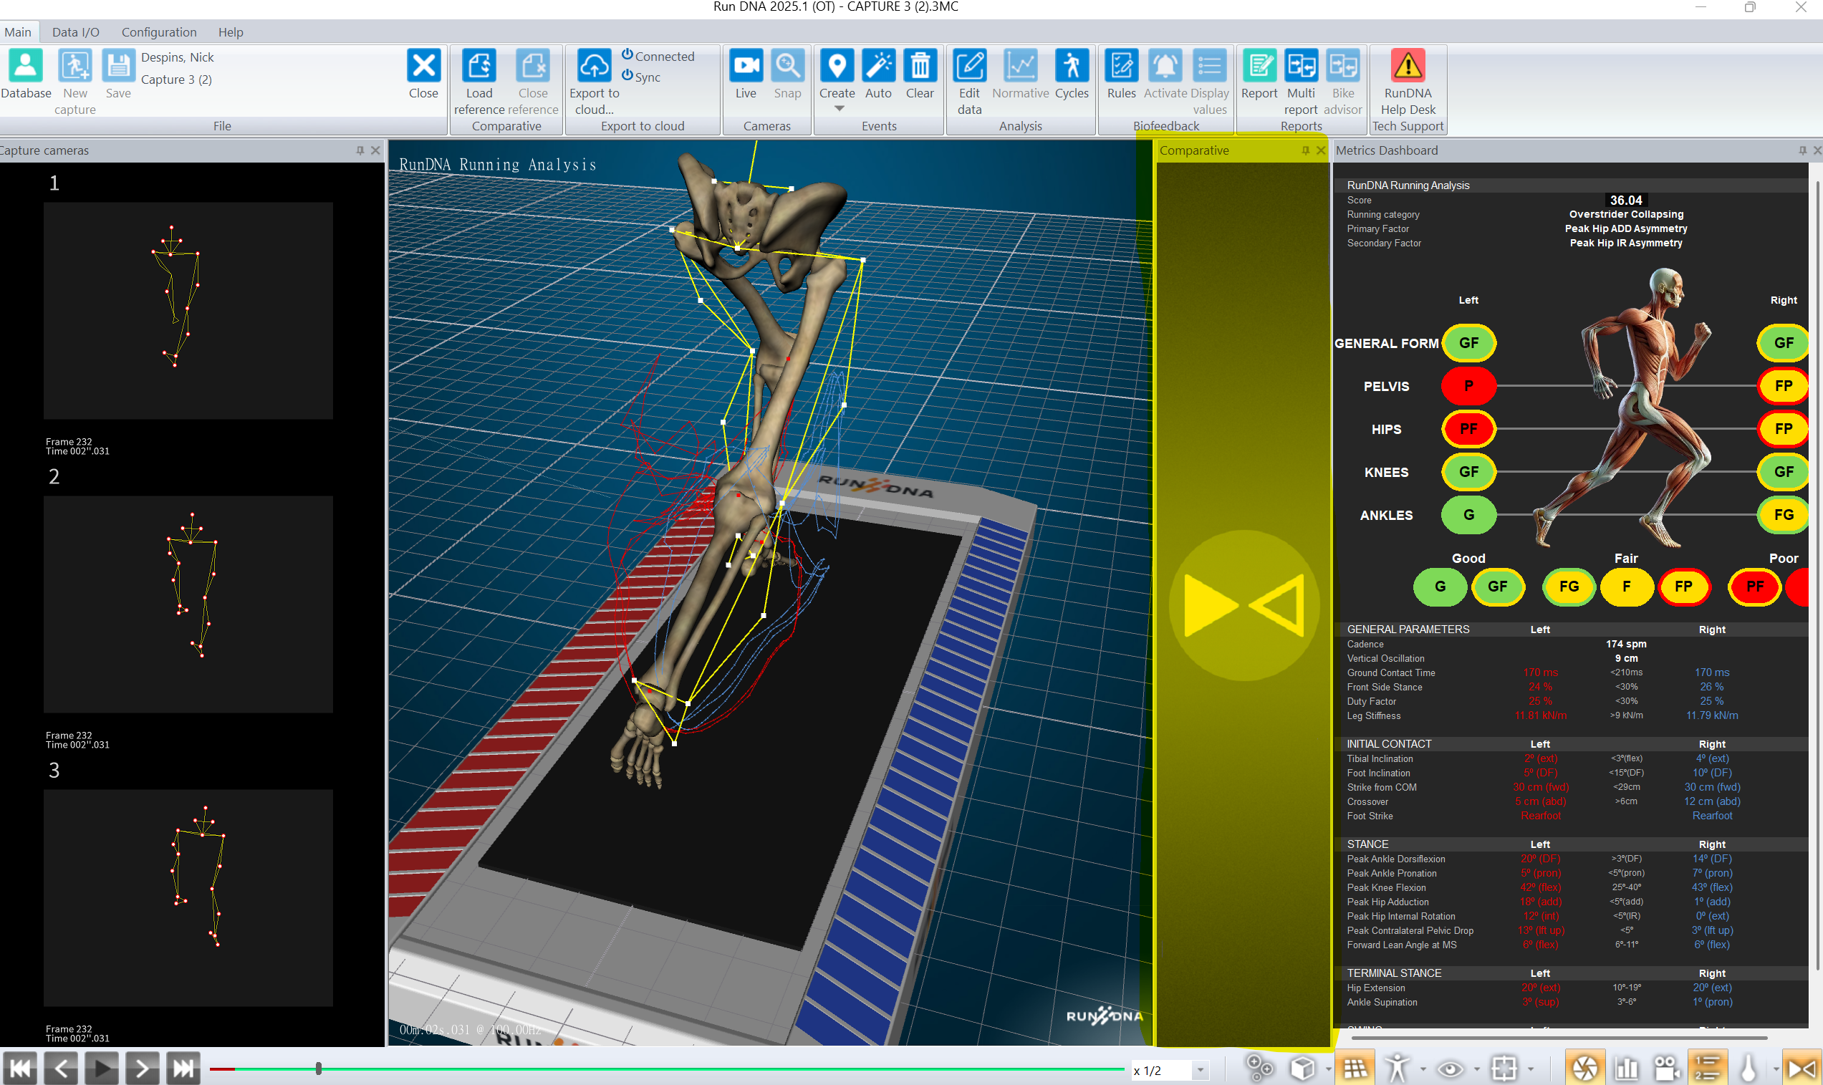1823x1085 pixels.
Task: Select camera 1 thumbnail view
Action: click(x=188, y=311)
